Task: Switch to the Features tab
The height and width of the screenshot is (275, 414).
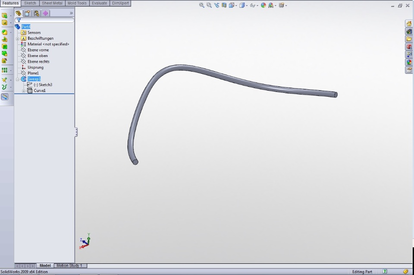Action: click(10, 3)
